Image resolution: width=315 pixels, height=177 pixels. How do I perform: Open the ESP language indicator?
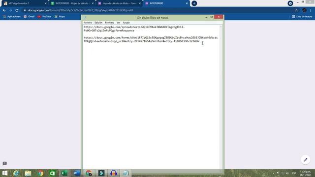[x=294, y=173]
